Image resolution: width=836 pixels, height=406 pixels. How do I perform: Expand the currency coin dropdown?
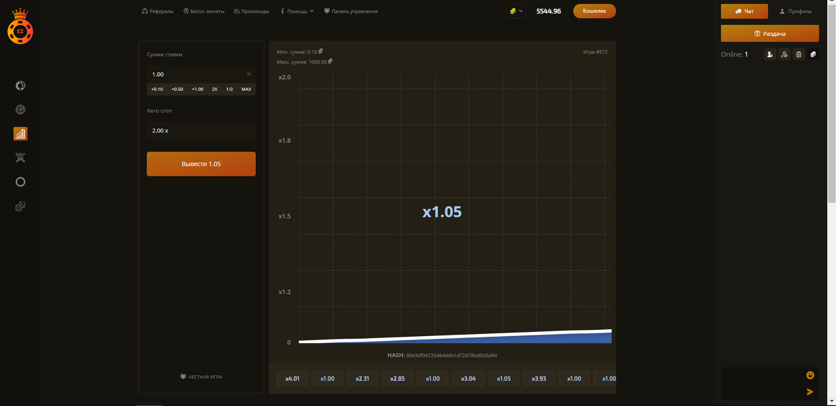click(516, 11)
